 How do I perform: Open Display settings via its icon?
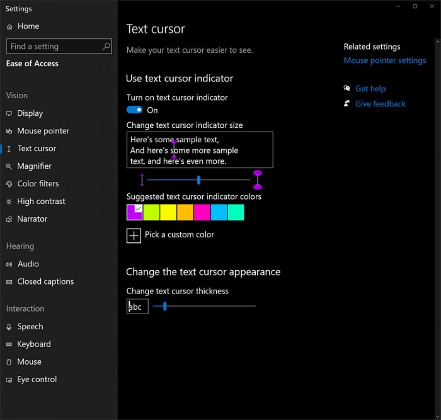pos(9,113)
